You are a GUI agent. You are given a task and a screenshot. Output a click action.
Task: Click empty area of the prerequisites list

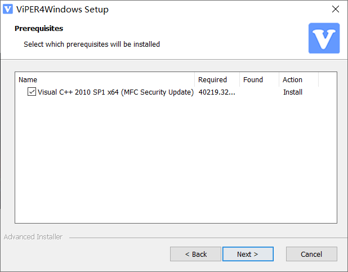[x=176, y=160]
